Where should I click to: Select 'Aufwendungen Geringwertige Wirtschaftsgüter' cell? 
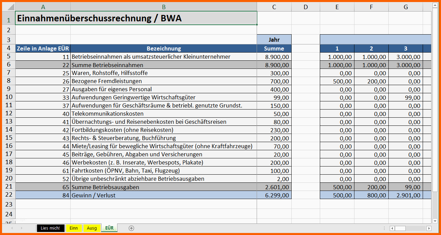coord(164,97)
